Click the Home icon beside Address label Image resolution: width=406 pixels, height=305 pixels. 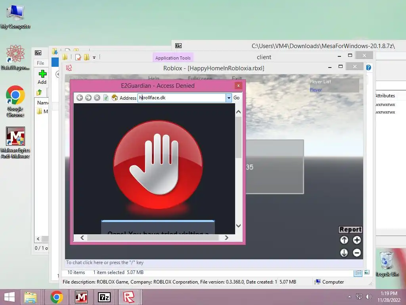click(115, 98)
